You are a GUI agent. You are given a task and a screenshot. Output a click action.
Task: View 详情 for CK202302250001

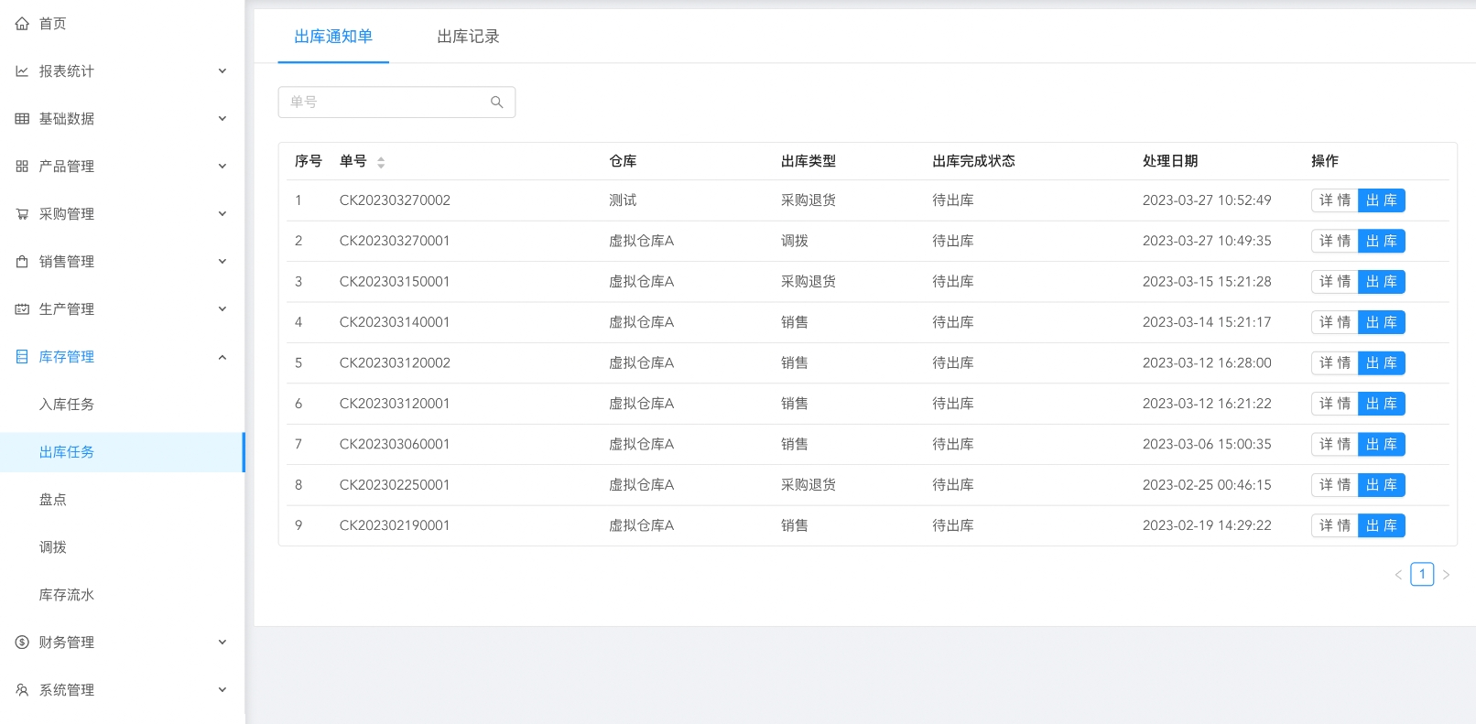(1335, 485)
